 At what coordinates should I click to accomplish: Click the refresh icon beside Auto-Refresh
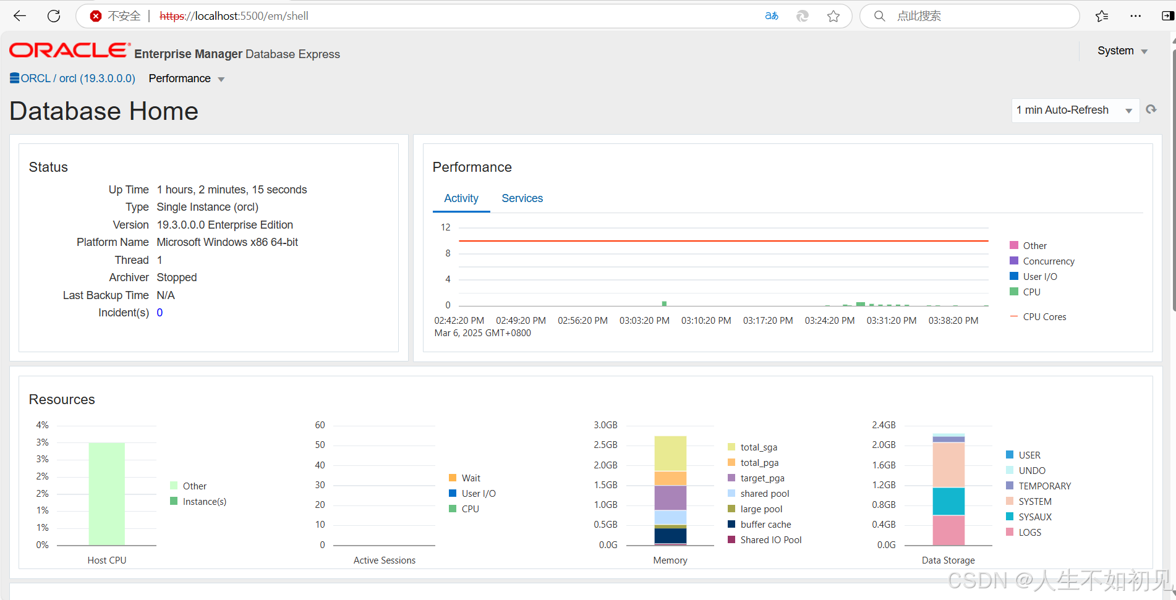point(1151,109)
